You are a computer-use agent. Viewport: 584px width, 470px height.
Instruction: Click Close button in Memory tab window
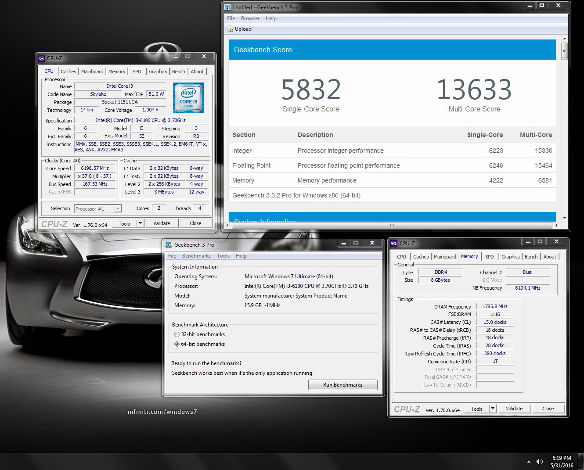click(x=548, y=409)
